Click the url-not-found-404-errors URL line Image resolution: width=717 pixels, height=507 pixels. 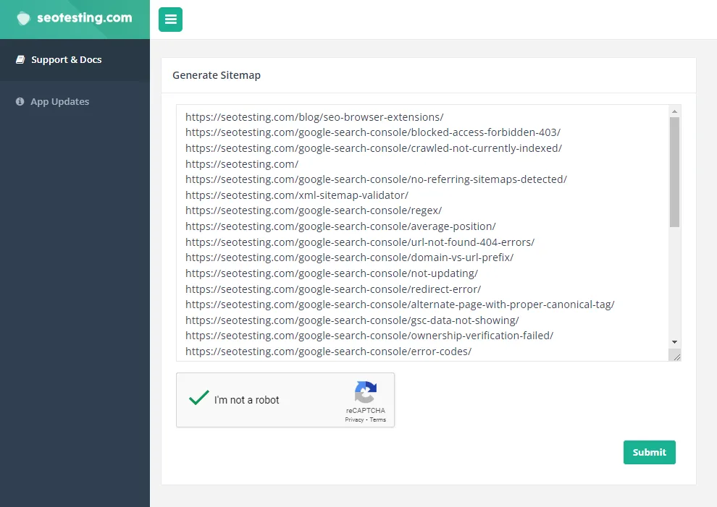click(360, 242)
